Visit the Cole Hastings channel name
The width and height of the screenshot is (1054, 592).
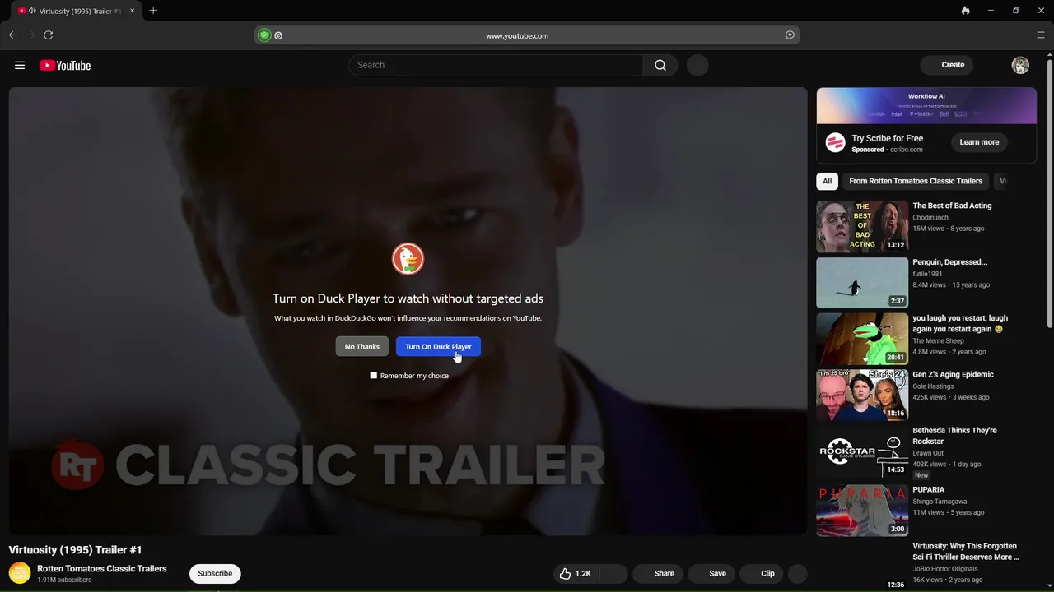pos(933,386)
